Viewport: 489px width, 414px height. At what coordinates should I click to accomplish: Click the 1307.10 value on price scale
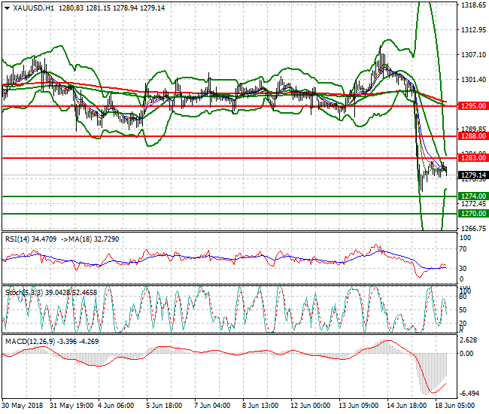(472, 55)
